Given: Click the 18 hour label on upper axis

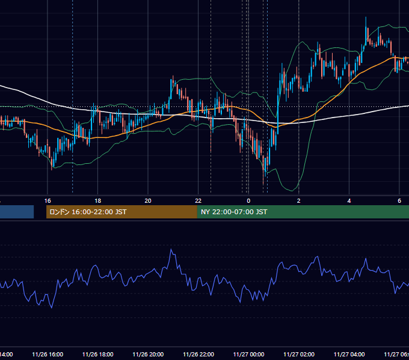Looking at the screenshot, I should point(98,201).
